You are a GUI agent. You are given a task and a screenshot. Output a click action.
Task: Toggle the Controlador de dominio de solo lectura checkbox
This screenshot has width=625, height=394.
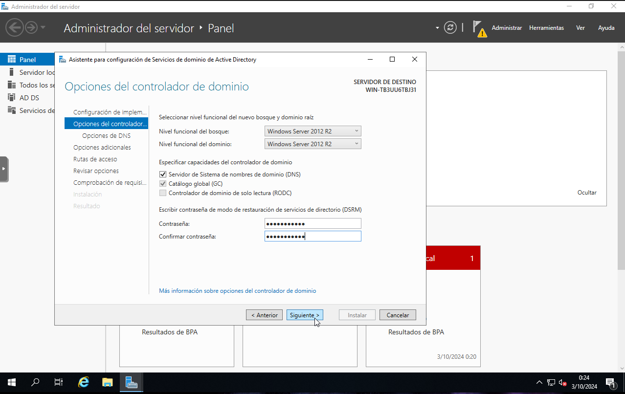[x=163, y=193]
